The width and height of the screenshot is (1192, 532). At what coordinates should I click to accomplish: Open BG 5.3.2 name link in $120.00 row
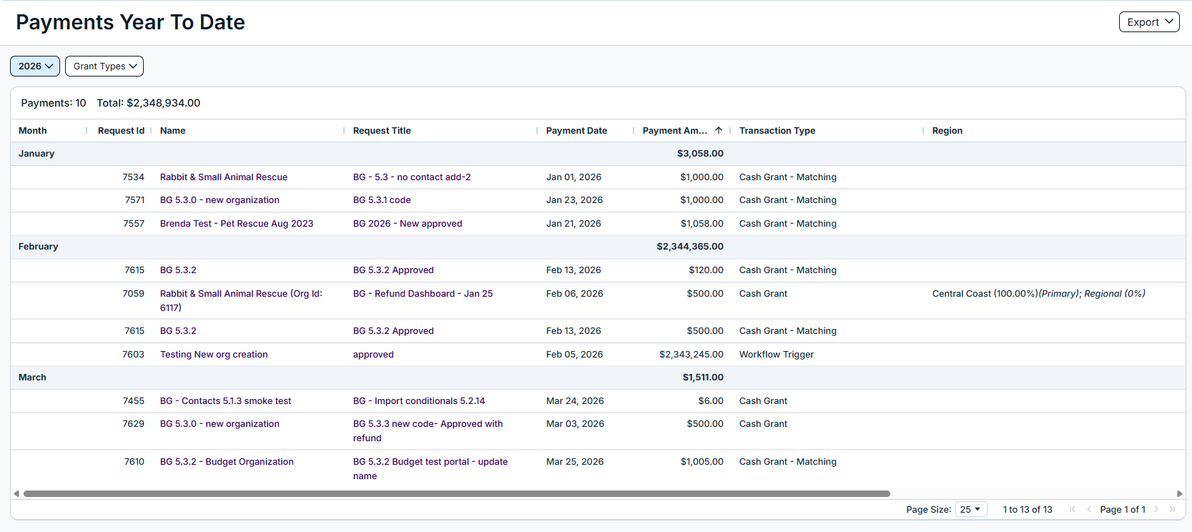[178, 270]
